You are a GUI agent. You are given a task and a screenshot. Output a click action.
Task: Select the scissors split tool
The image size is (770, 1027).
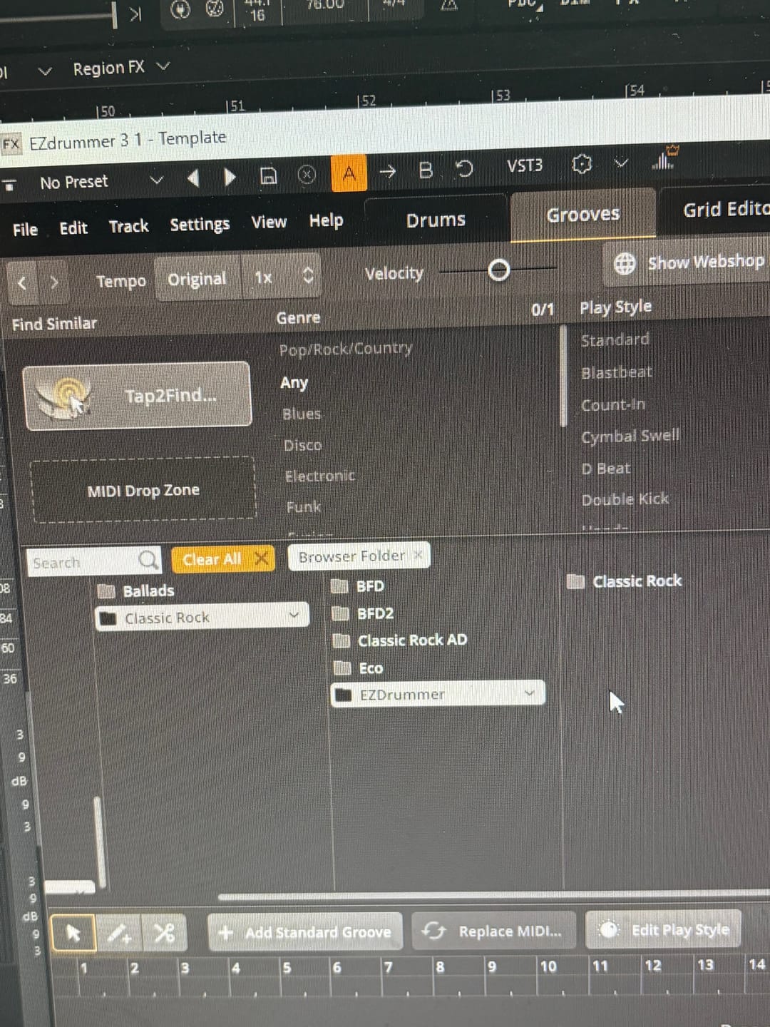[x=164, y=932]
